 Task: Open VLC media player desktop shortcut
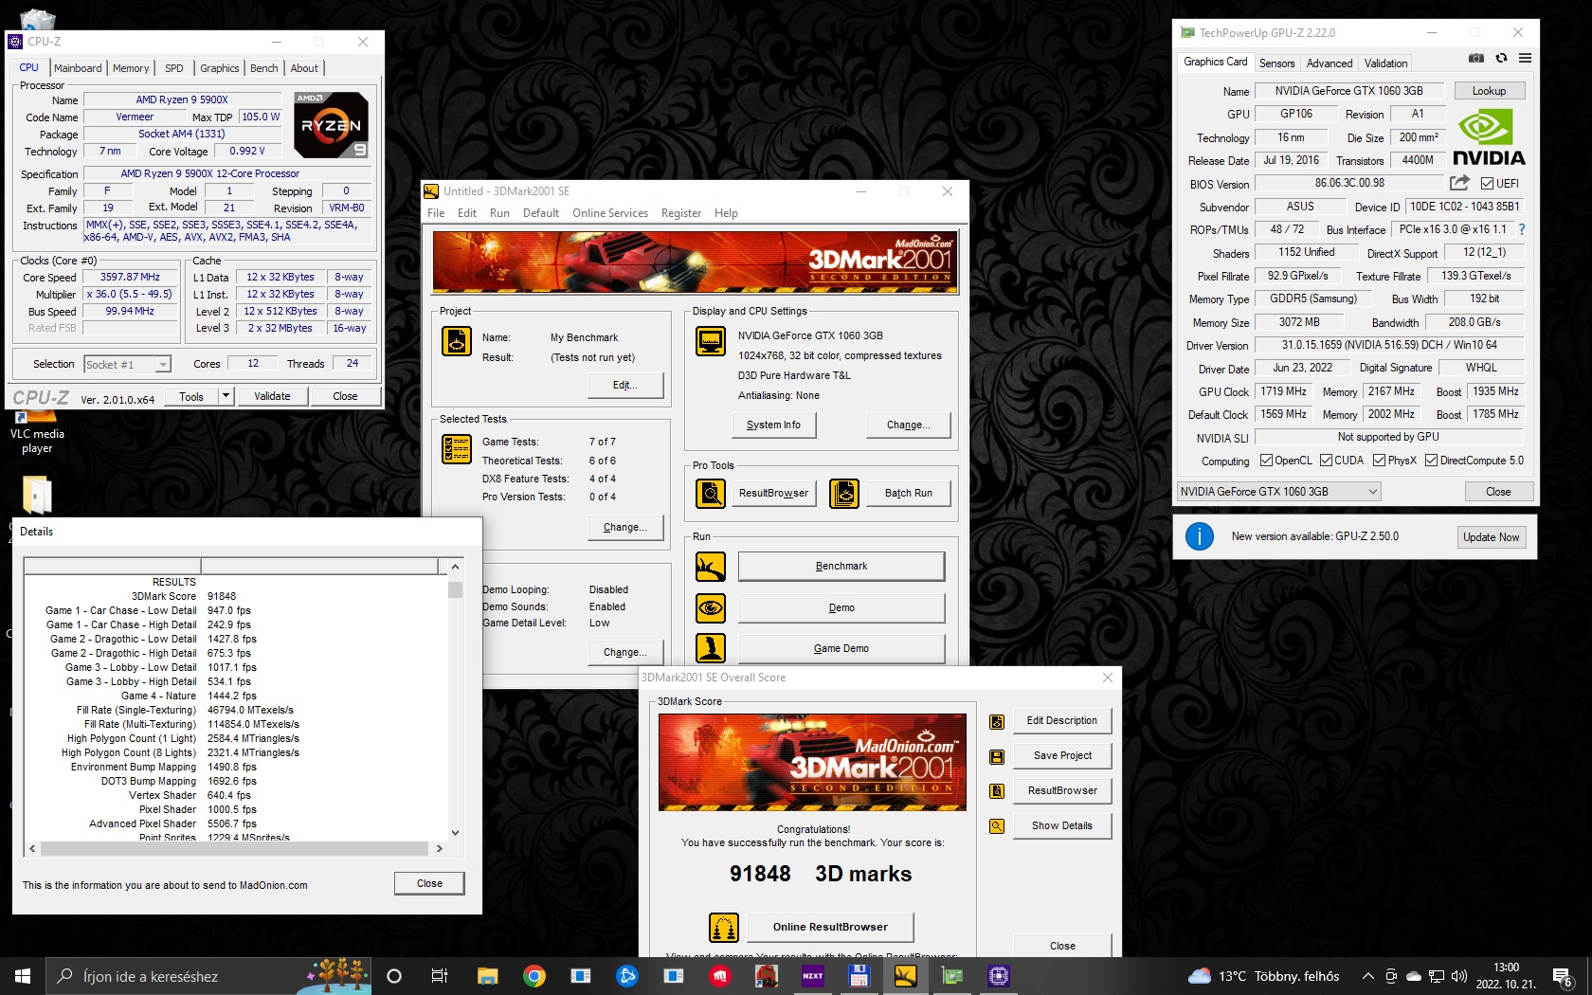pyautogui.click(x=37, y=431)
